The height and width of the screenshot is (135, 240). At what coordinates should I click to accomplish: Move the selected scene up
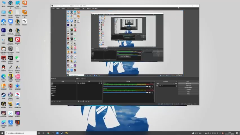pos(57,101)
